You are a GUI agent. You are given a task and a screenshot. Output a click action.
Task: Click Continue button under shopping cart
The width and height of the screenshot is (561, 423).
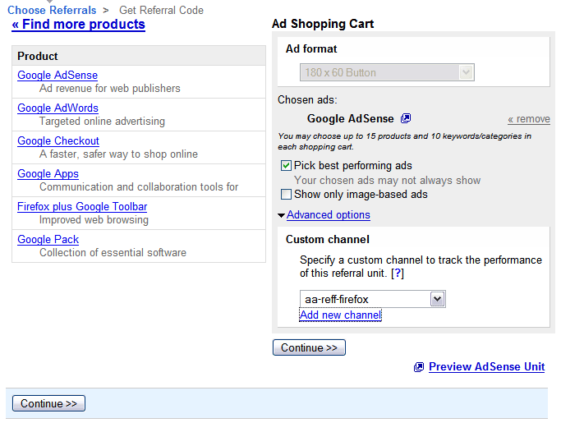click(309, 347)
